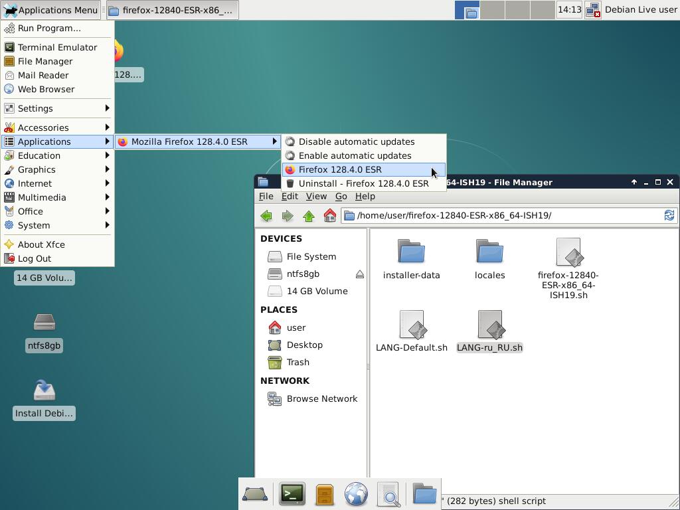This screenshot has height=510, width=680.
Task: Open Web Browser from the menu
Action: [x=57, y=89]
